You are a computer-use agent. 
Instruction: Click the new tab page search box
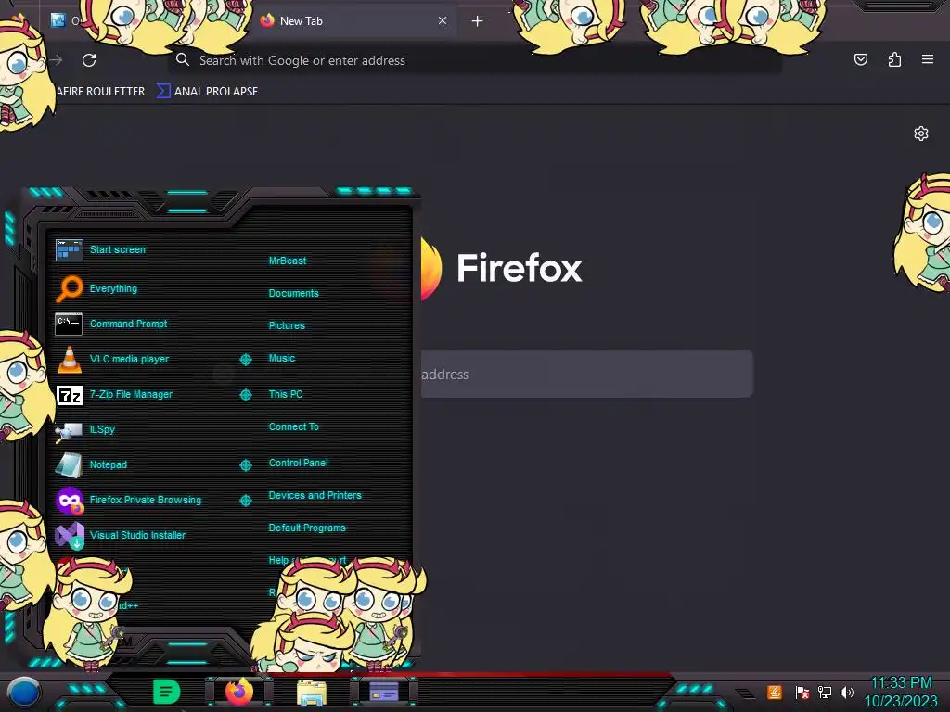(586, 375)
